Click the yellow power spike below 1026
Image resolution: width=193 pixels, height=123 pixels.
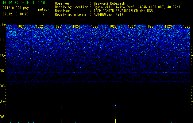(x=115, y=119)
